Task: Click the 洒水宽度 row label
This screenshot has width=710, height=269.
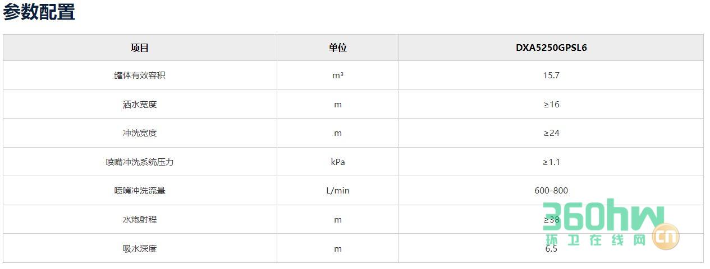Action: pos(140,105)
